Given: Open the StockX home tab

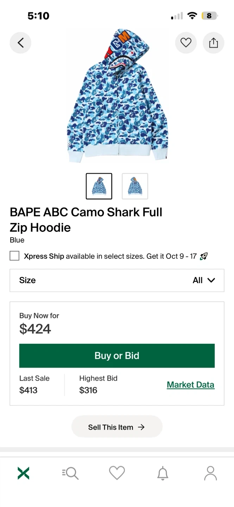Looking at the screenshot, I should 23,473.
